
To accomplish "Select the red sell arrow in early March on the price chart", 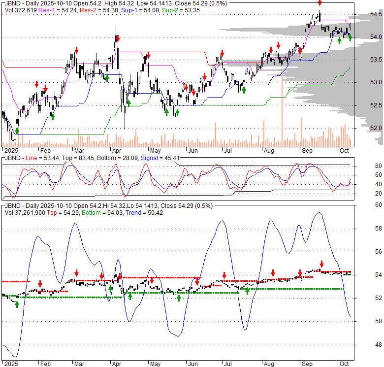I will pos(77,50).
